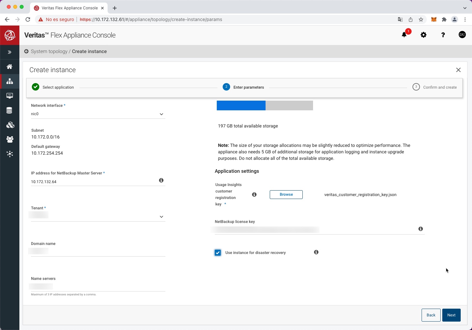Click the Name servers input field
This screenshot has height=330, width=472.
[98, 287]
